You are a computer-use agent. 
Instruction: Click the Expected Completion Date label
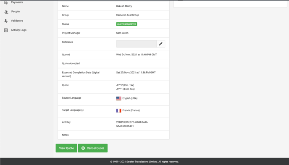coord(81,74)
